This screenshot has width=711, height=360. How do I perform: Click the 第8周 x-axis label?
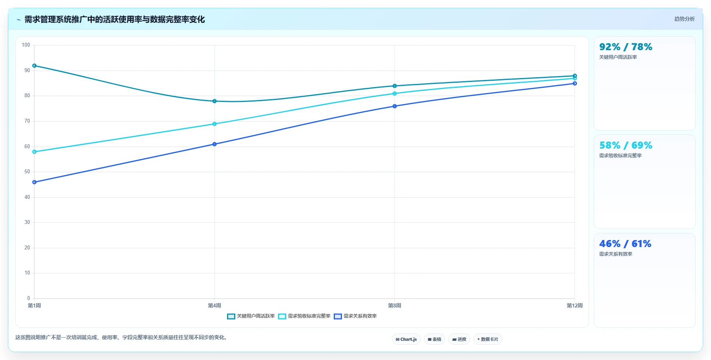(395, 305)
